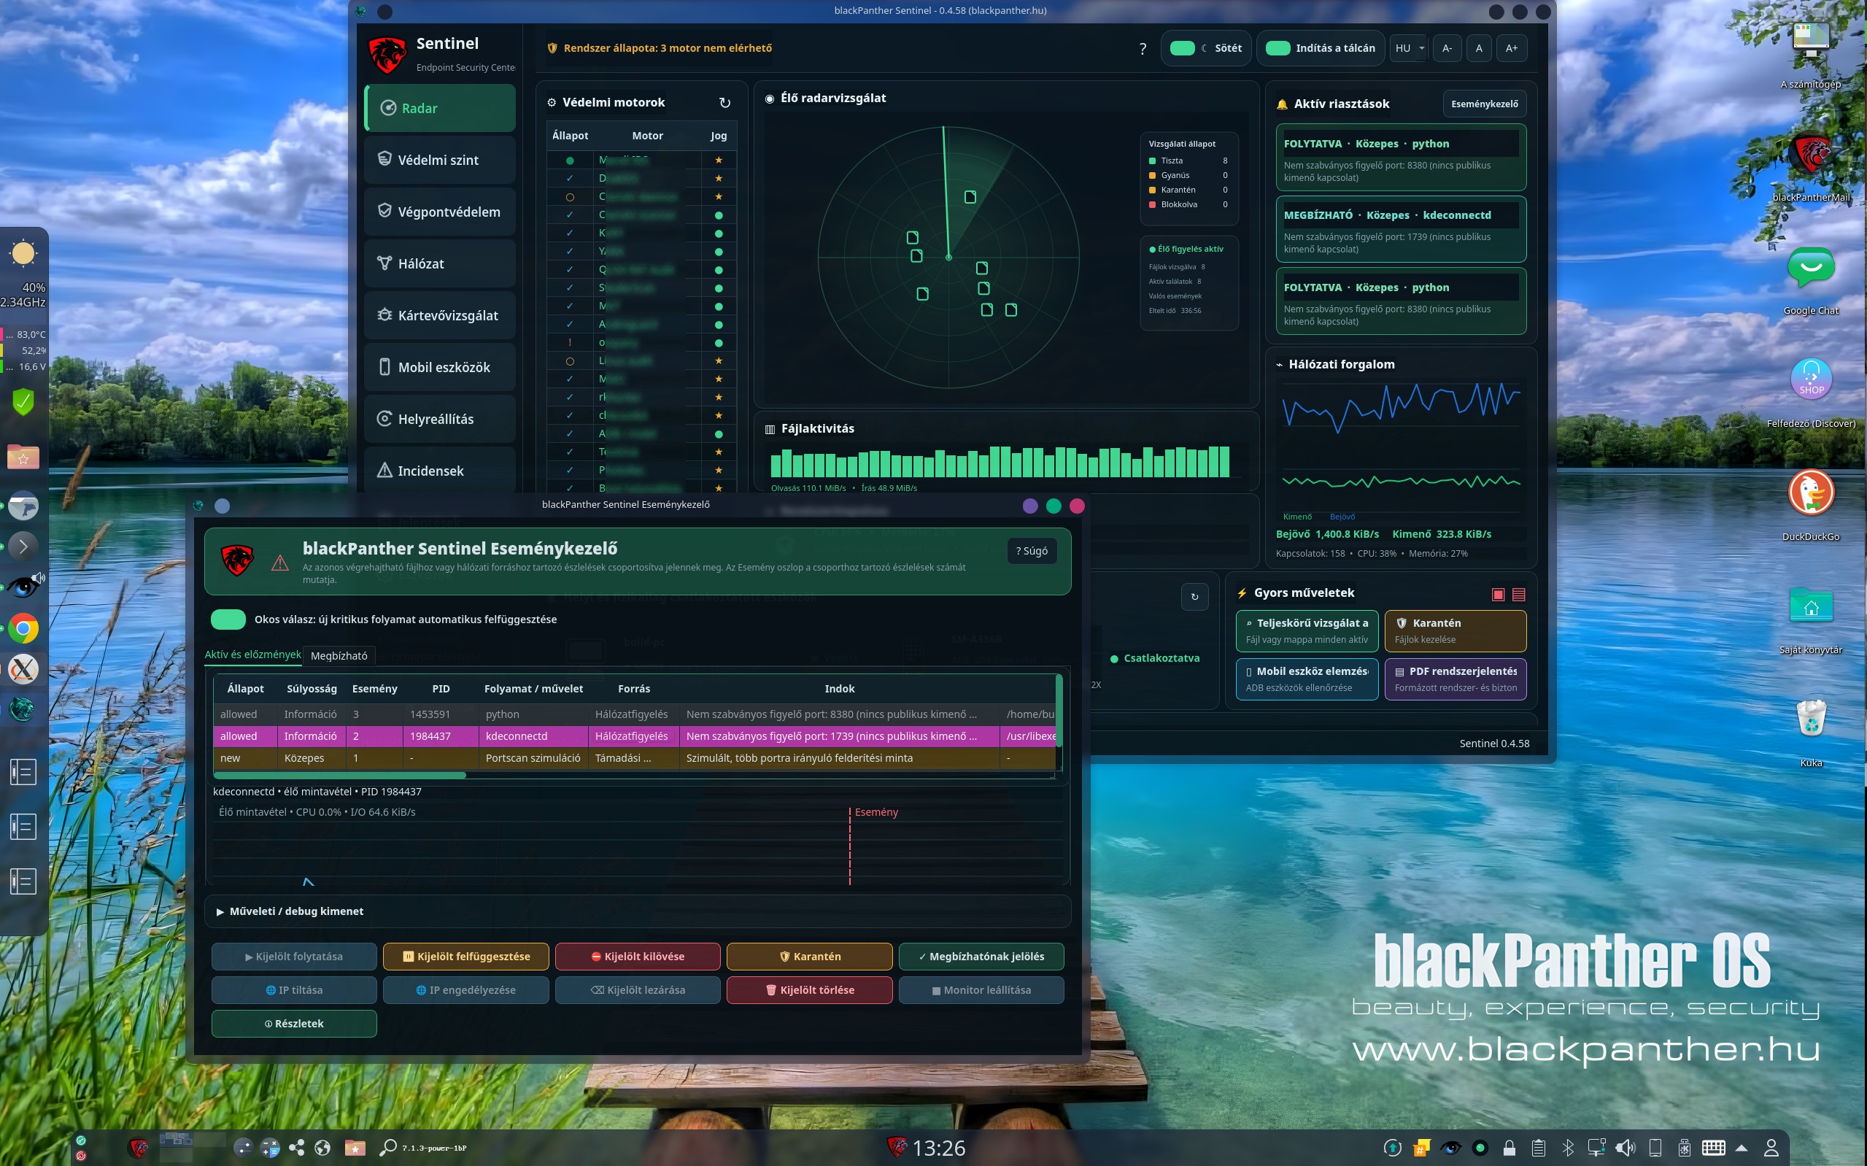This screenshot has width=1867, height=1166.
Task: Open the PDF rendszerjelentés quick action
Action: 1456,679
